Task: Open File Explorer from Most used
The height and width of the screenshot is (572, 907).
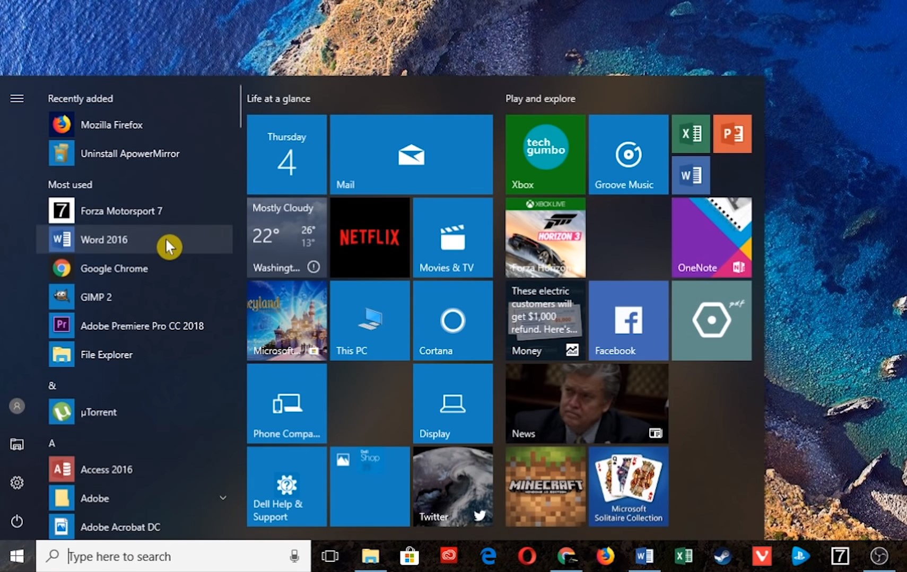Action: (x=106, y=354)
